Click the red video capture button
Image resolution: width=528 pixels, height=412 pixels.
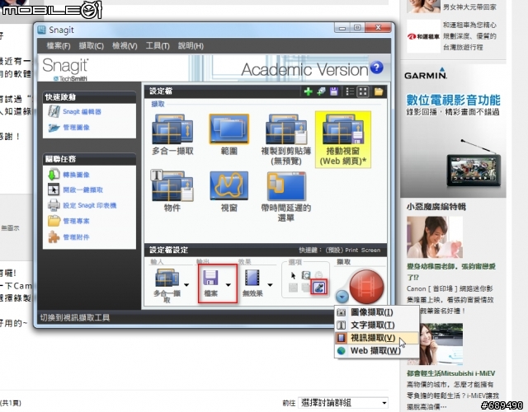point(366,287)
